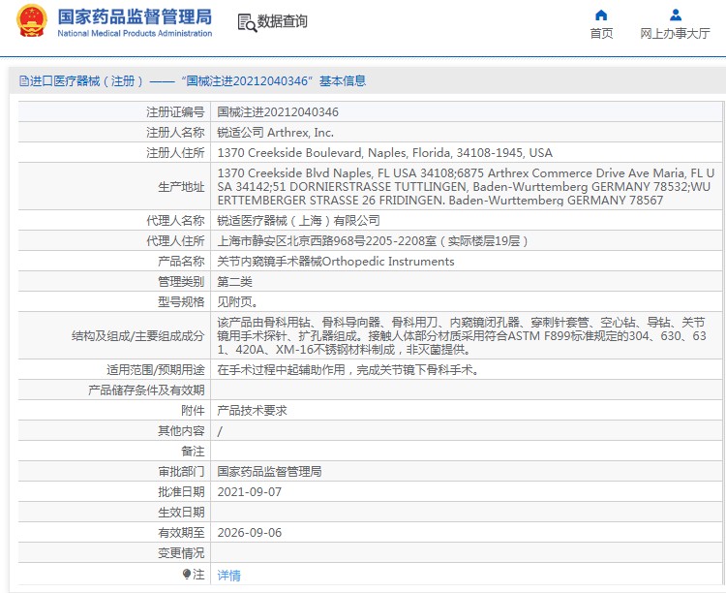Click the 生产地址 row label
This screenshot has width=726, height=593.
pyautogui.click(x=182, y=186)
